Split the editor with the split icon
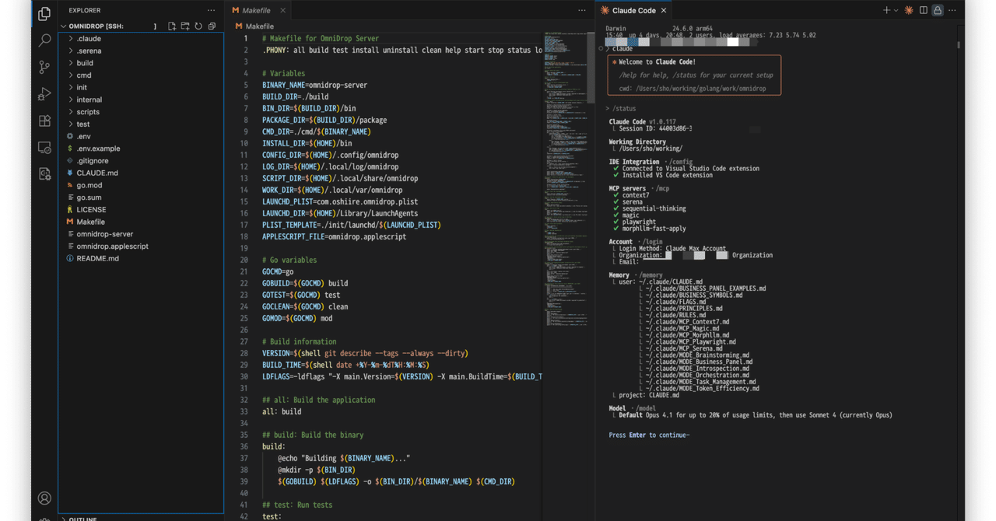Viewport: 996px width, 521px height. click(x=924, y=10)
